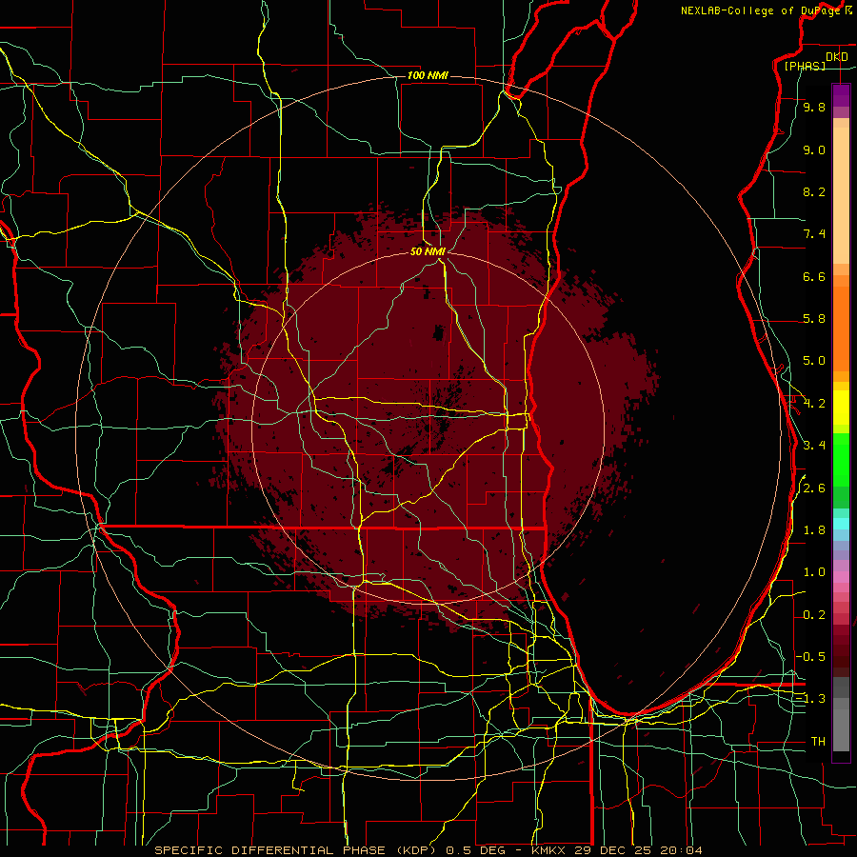The height and width of the screenshot is (857, 857).
Task: Click the NEXLAB-College of DuPage credit text
Action: coord(766,10)
